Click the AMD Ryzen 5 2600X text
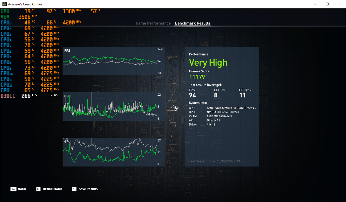Screen dimensions: 346x202 tap(231, 108)
